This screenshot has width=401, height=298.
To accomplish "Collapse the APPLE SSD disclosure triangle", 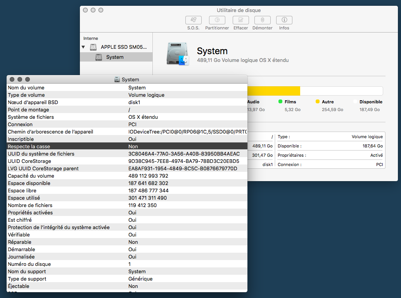I will point(83,47).
